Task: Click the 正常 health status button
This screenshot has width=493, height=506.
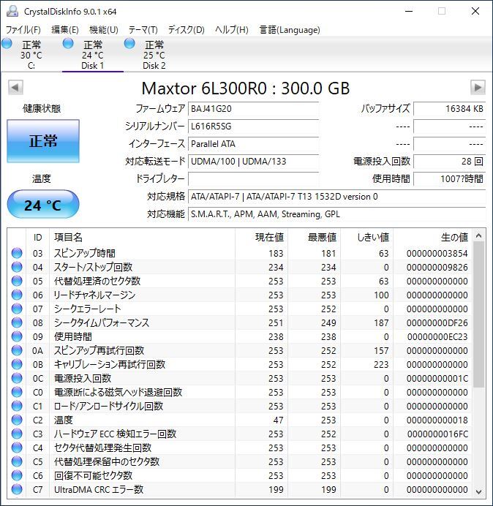Action: point(43,141)
